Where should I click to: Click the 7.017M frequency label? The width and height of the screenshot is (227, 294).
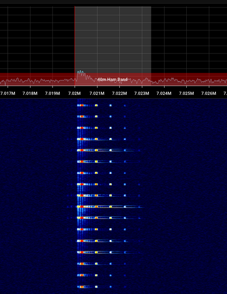pos(8,93)
